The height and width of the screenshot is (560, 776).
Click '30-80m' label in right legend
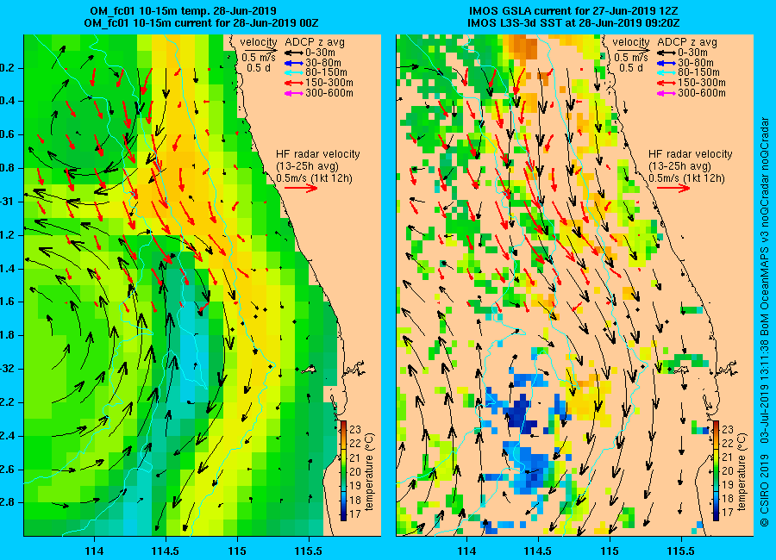[696, 62]
